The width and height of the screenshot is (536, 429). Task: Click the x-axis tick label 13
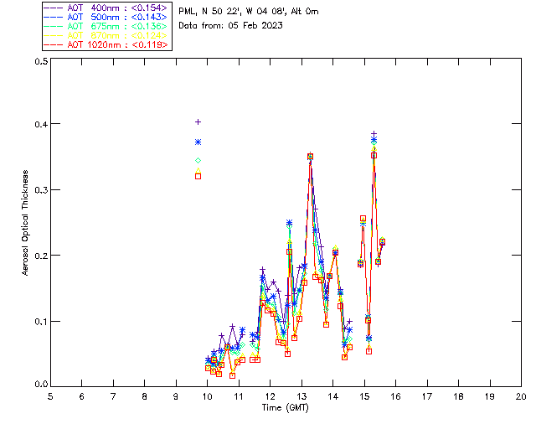(x=301, y=396)
